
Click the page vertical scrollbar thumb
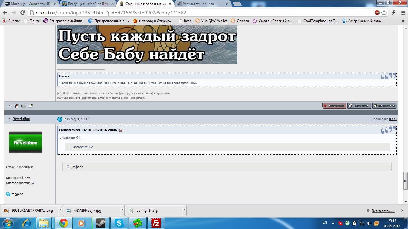(x=405, y=181)
